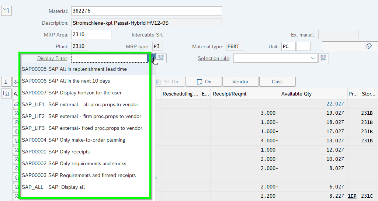Click filter settings icon next to Display Filter
The image size is (378, 201).
click(x=161, y=58)
